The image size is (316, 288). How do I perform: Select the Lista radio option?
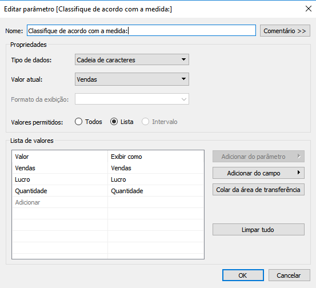[x=114, y=122]
